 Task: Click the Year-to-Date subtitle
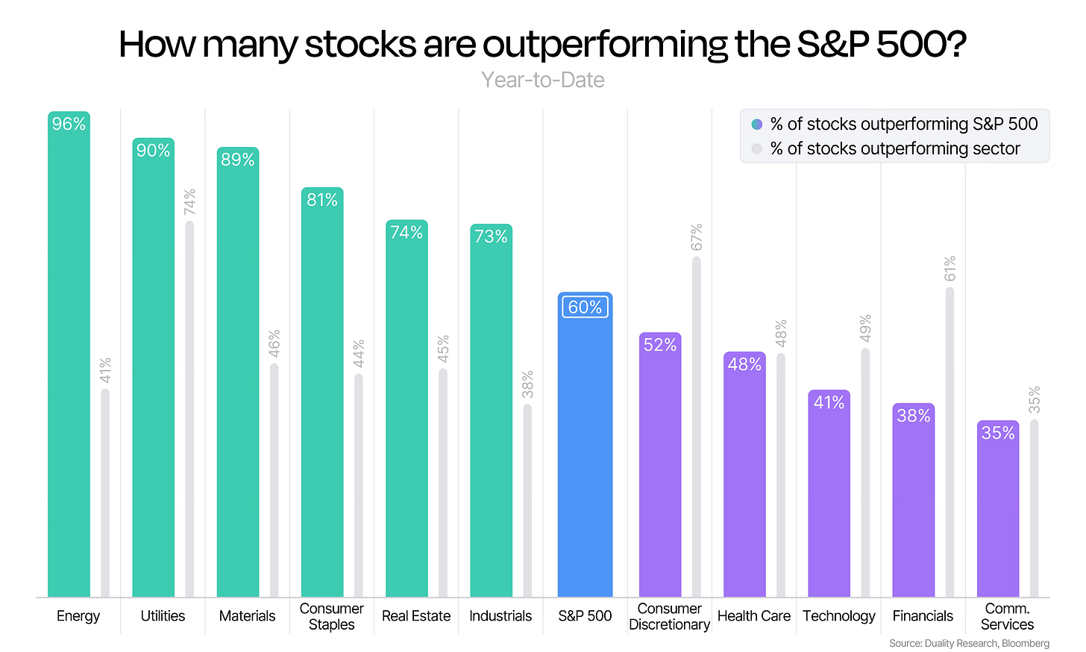(543, 80)
